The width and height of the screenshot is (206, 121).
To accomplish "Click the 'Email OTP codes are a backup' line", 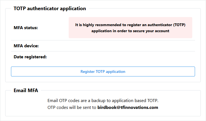I will click(x=103, y=100).
